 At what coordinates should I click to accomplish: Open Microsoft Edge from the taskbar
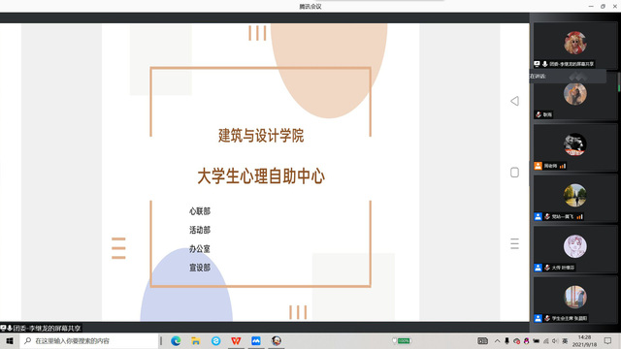176,340
